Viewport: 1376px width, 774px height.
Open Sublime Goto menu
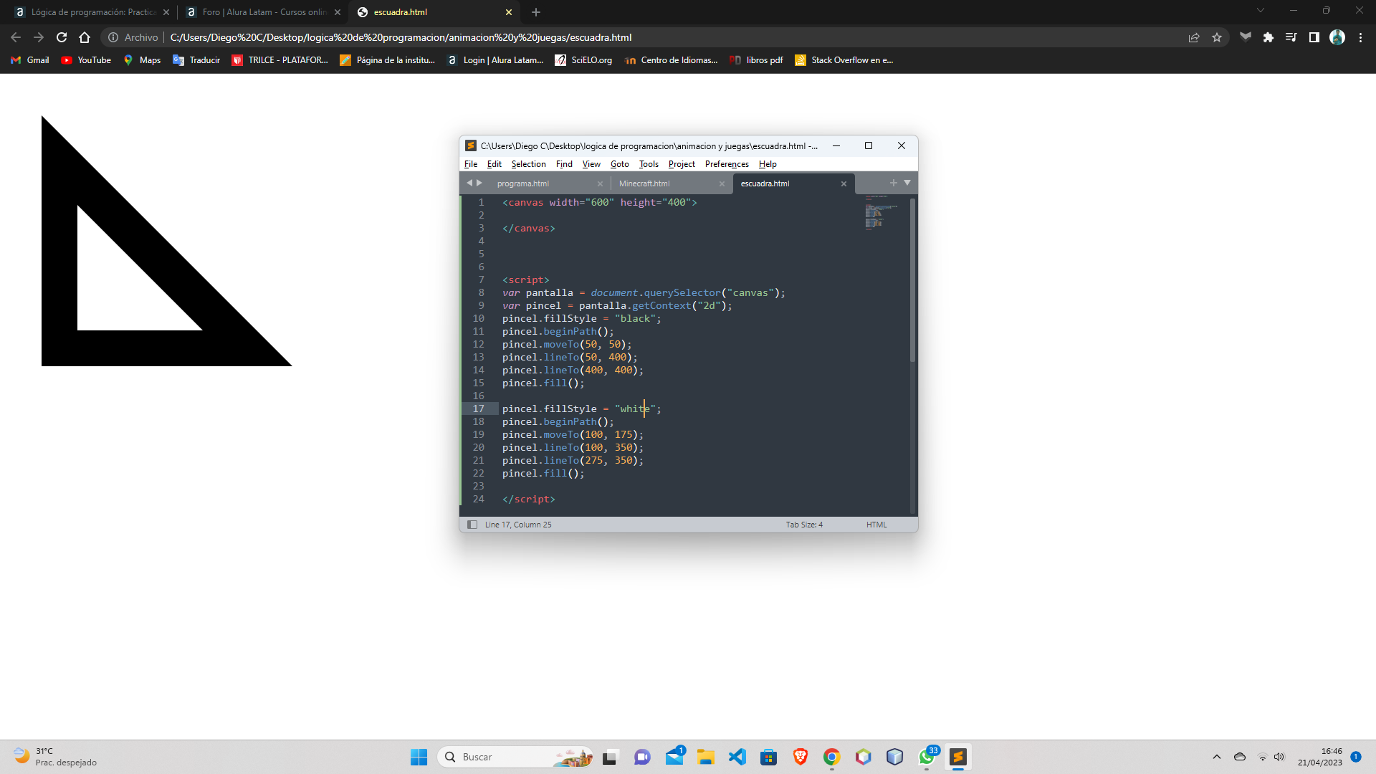point(620,164)
